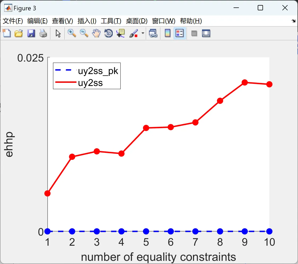Activate the Zoom Out magnifier tool
Screen dimensions: 298x264
point(84,33)
